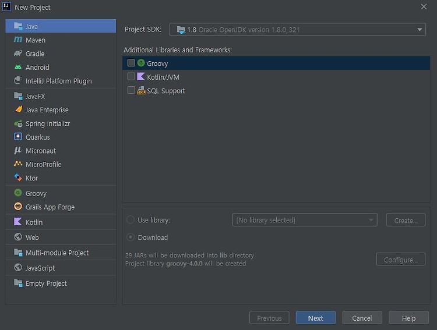437x330 pixels.
Task: Click the Maven 'm' icon
Action: tap(18, 40)
